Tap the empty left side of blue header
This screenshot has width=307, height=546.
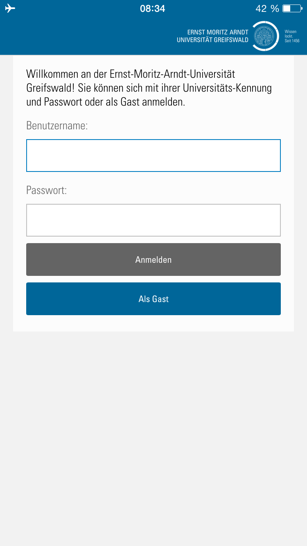pos(82,37)
